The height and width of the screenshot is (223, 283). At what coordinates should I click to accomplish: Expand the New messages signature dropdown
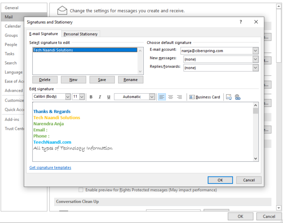coord(255,59)
